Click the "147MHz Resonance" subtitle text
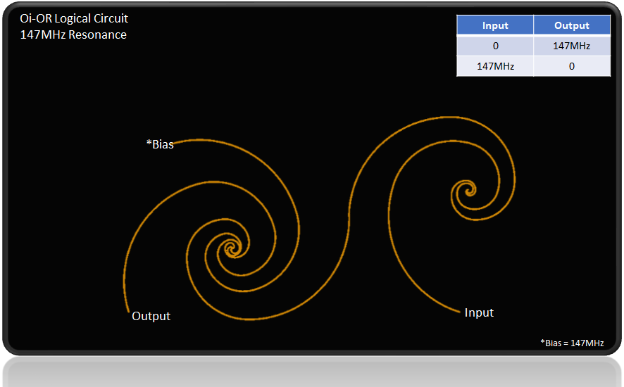The image size is (624, 387). pyautogui.click(x=73, y=34)
